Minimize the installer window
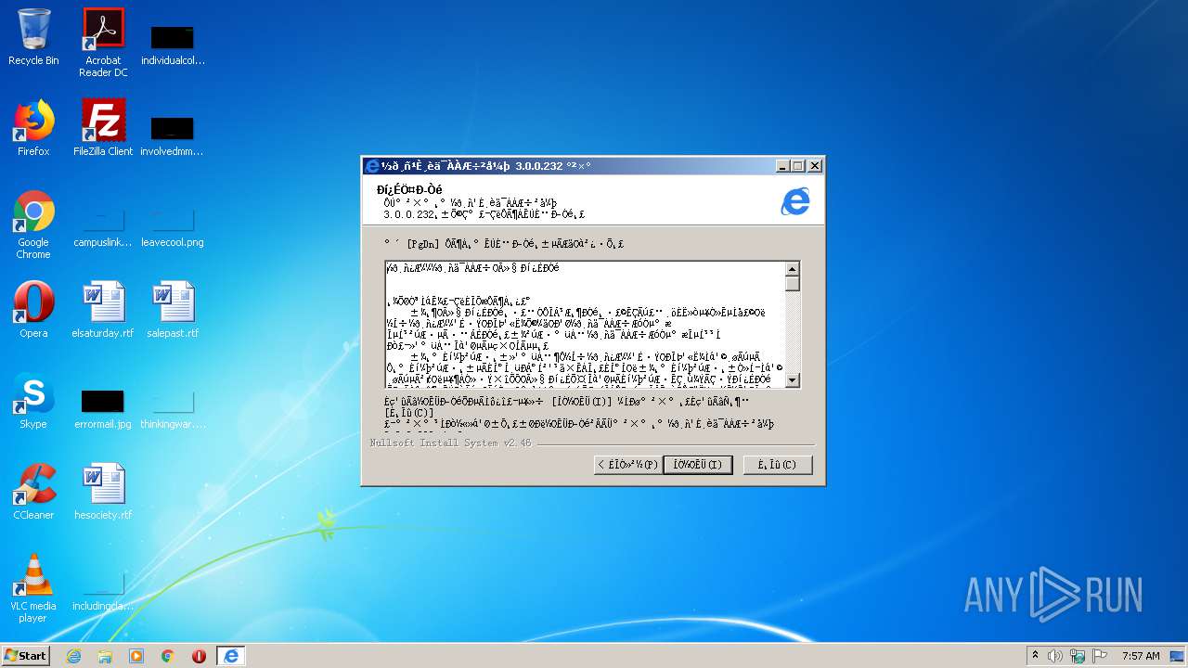1188x668 pixels. pyautogui.click(x=782, y=166)
